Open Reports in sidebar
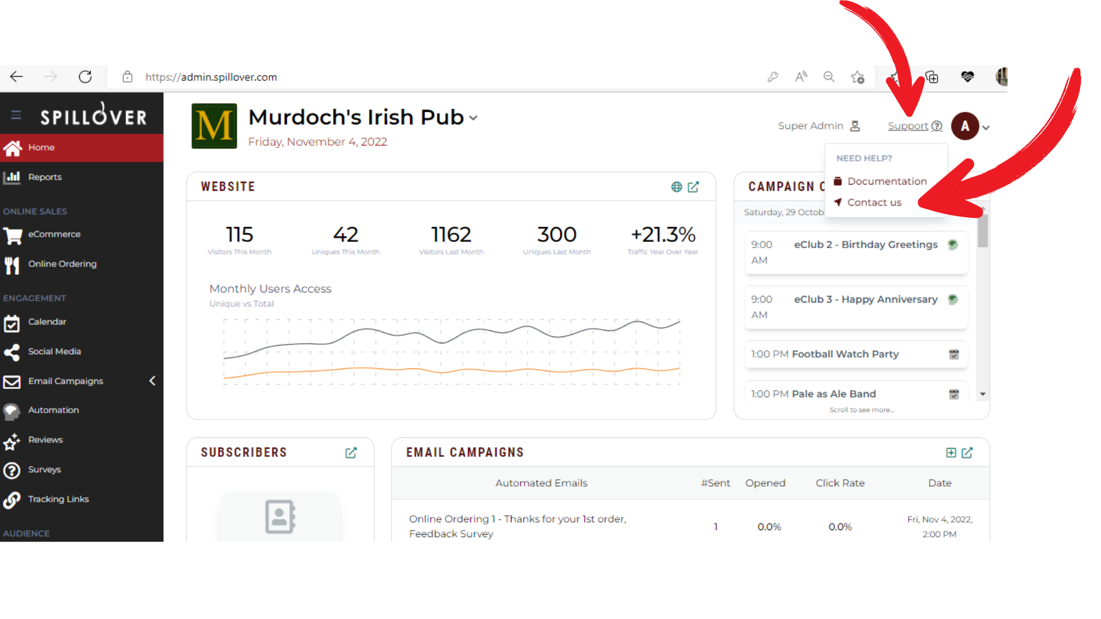Screen dimensions: 1101x619 point(81,177)
